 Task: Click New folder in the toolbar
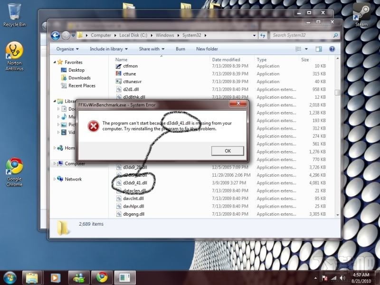(x=207, y=49)
